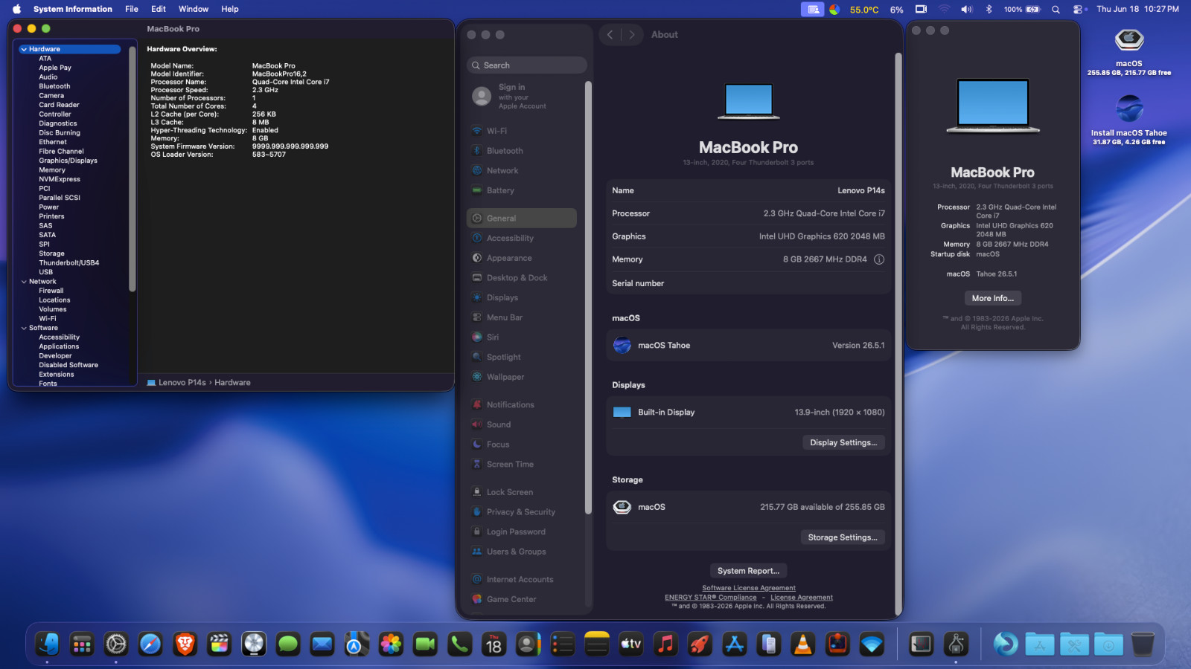Open Trash in the Dock

click(1143, 644)
